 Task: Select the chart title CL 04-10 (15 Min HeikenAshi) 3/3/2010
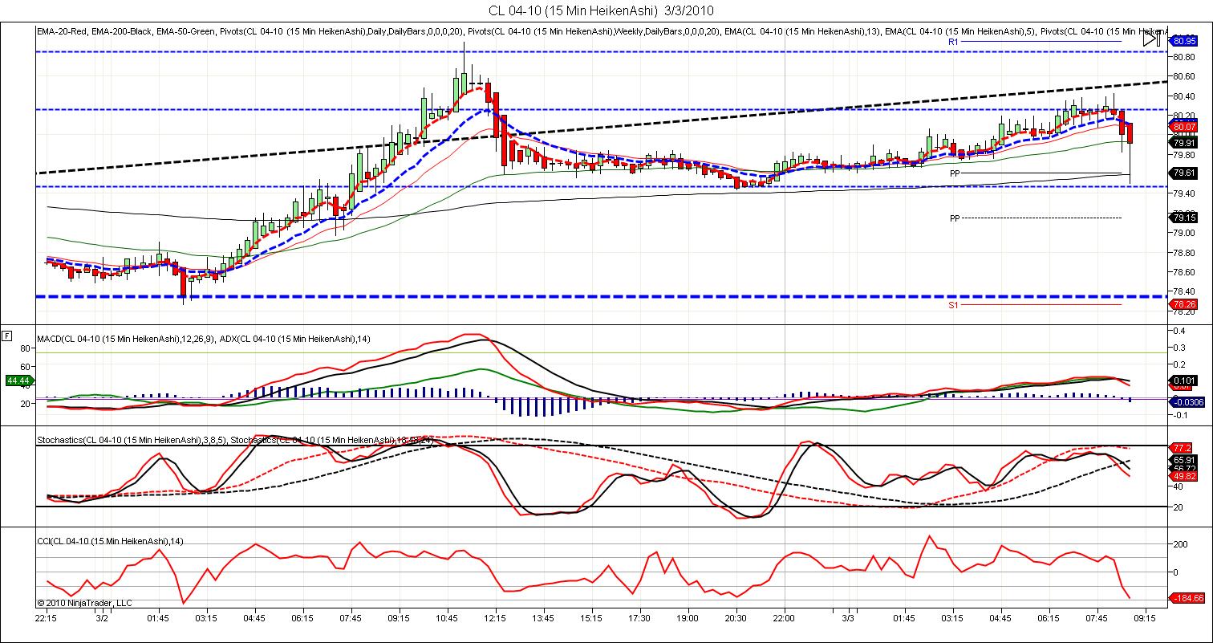[x=601, y=10]
